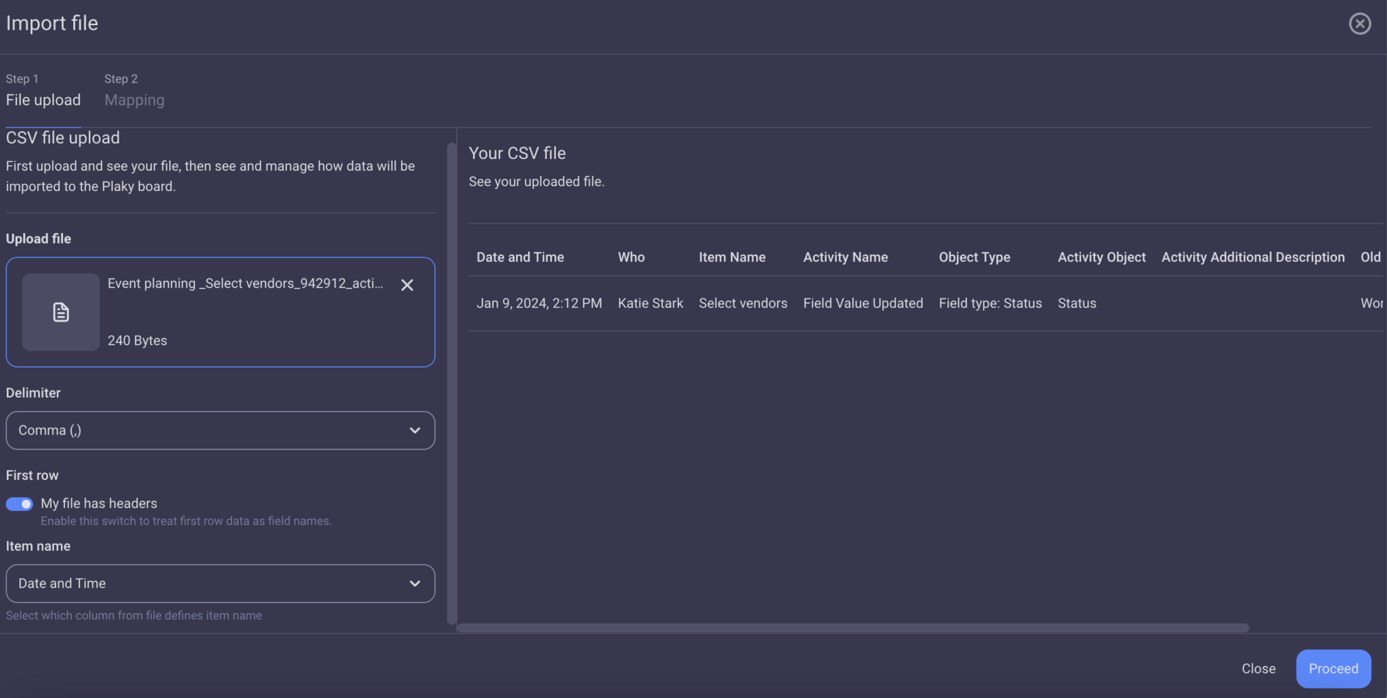This screenshot has width=1387, height=698.
Task: Click the 'Object Type' column header
Action: tap(974, 257)
